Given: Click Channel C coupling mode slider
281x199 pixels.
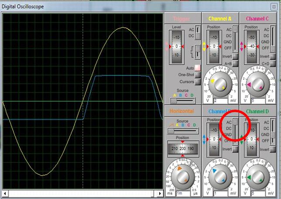Looking at the screenshot, I should click(273, 38).
